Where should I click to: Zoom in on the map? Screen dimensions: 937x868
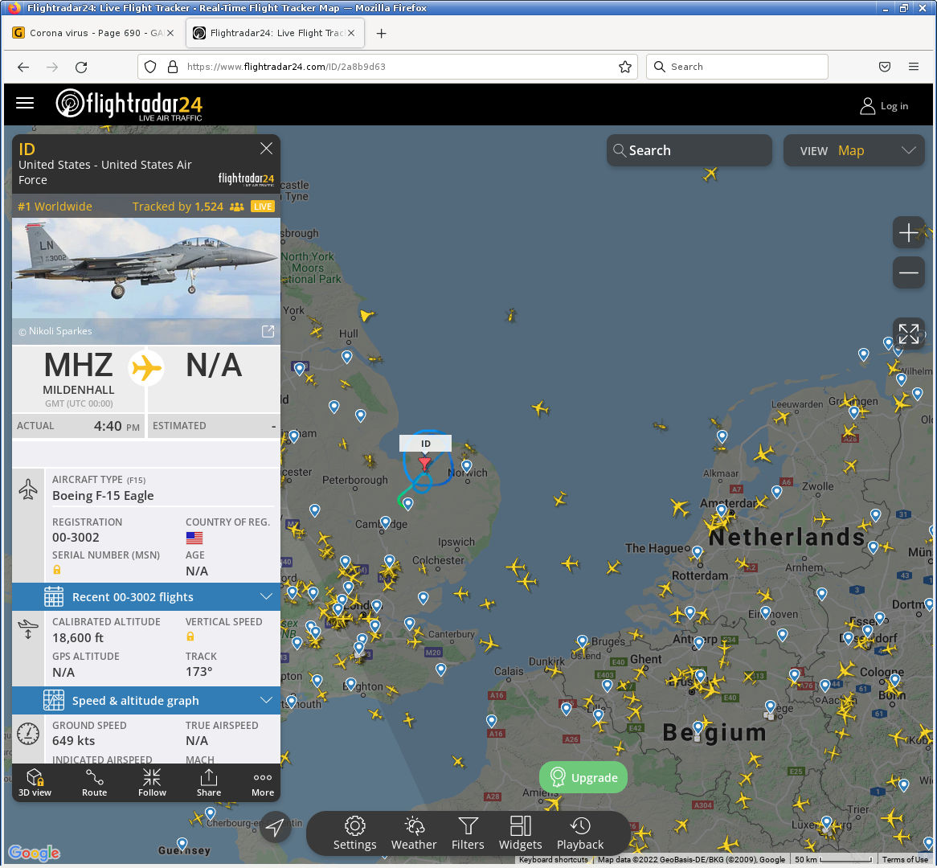point(908,232)
